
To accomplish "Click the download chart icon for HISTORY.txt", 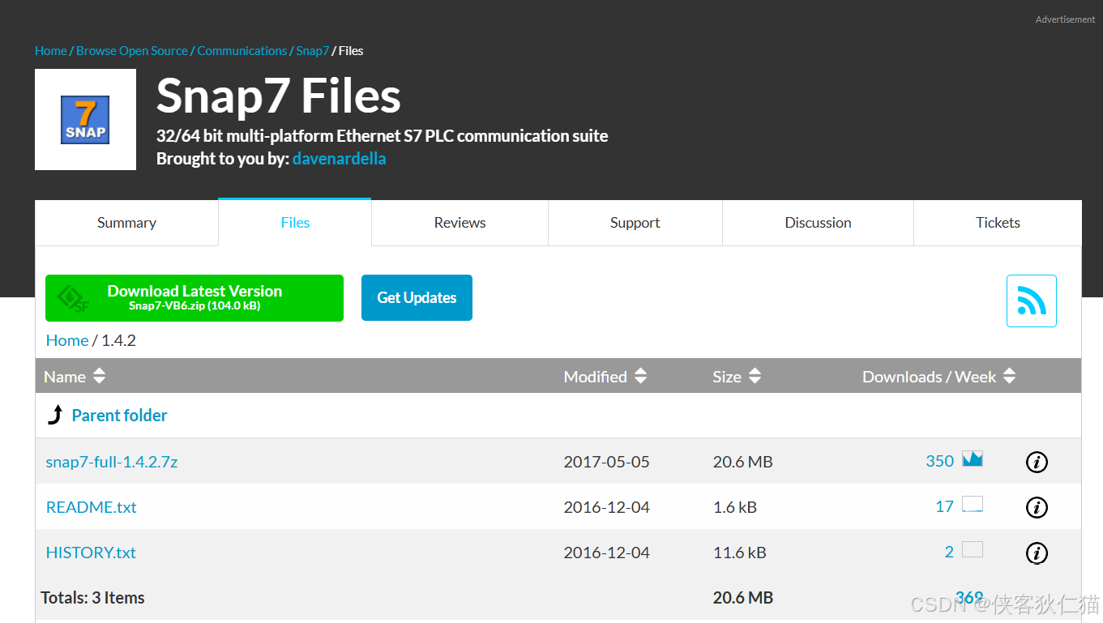I will click(973, 550).
